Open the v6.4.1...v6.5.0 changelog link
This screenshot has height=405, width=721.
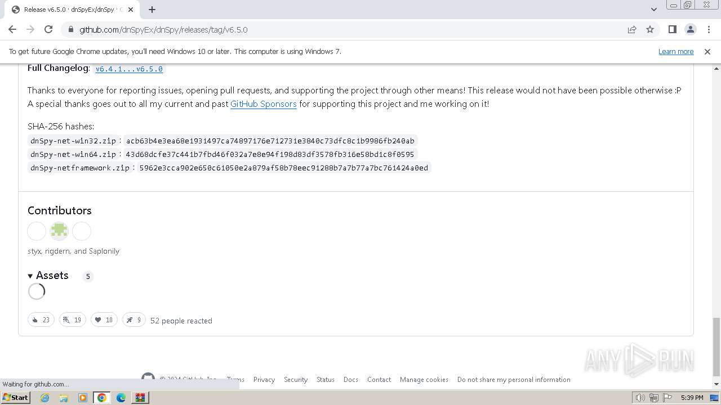(x=129, y=69)
